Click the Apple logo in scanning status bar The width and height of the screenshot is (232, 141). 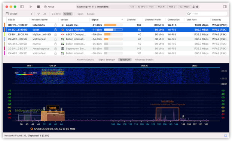click(x=197, y=7)
